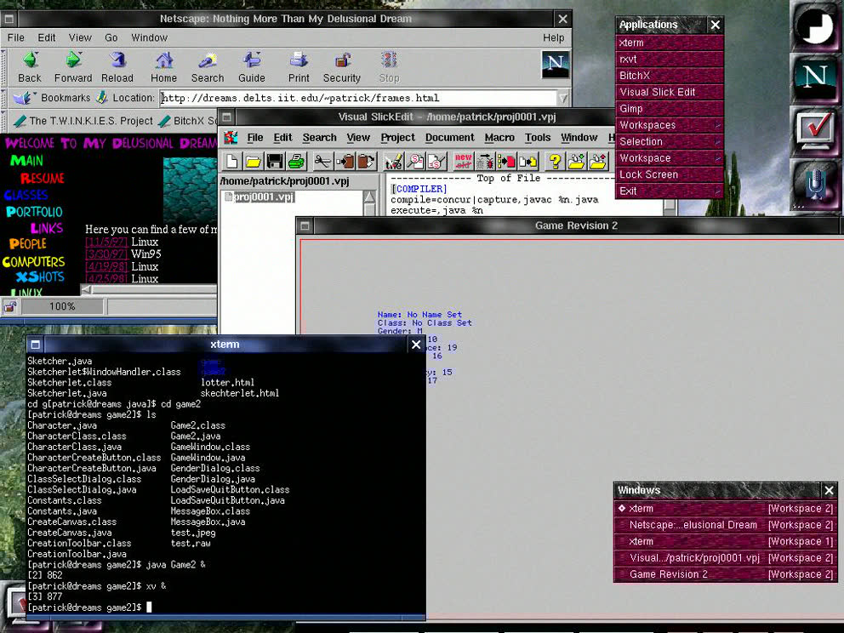
Task: Click the RESUME link on the web page
Action: pyautogui.click(x=43, y=178)
